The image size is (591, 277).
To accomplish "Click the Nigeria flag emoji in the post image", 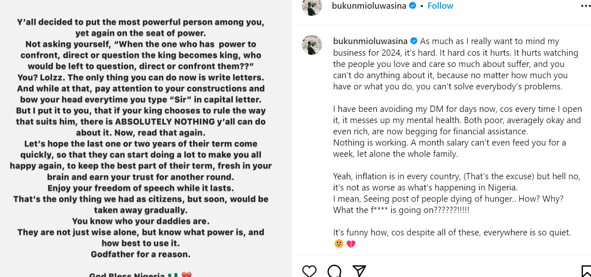I will (172, 275).
